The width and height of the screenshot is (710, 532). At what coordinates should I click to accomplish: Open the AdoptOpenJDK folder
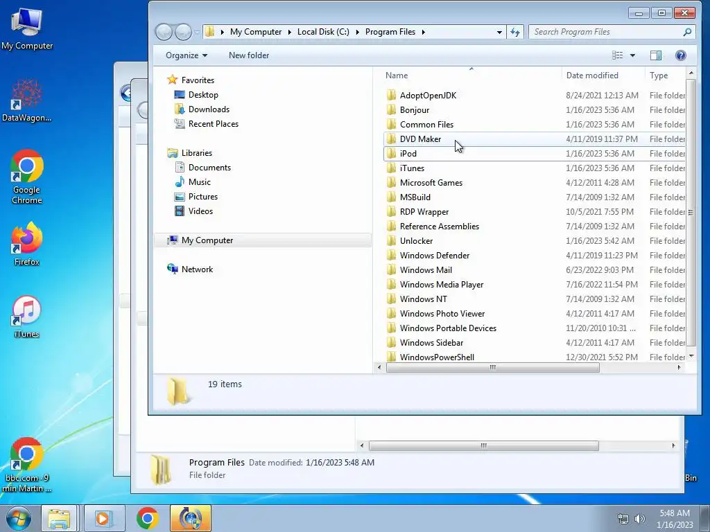[x=428, y=96]
